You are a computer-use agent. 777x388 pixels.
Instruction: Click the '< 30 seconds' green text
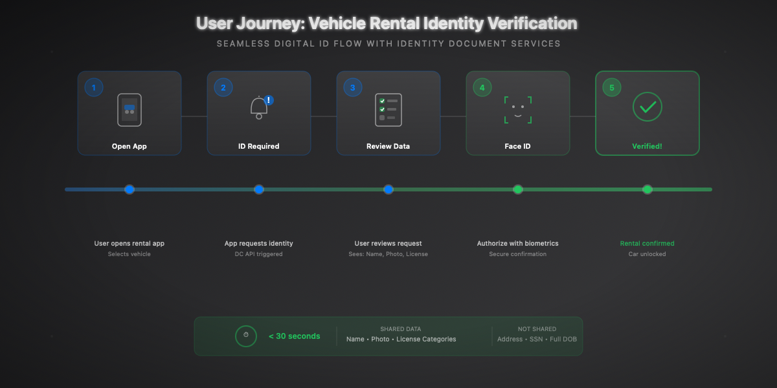(x=295, y=336)
